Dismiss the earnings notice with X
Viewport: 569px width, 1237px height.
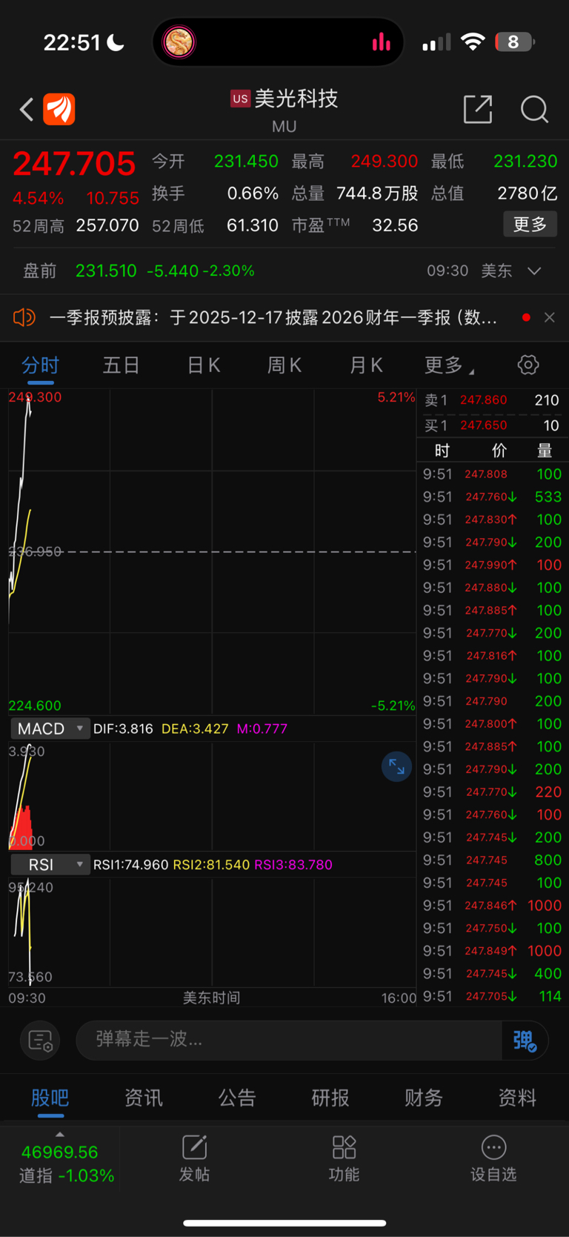(549, 317)
